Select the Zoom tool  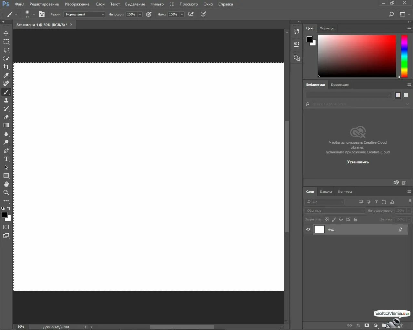tap(6, 192)
